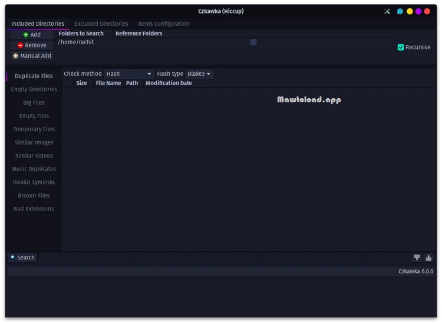The image size is (442, 324).
Task: Open the Hash type Blake3 dropdown
Action: pos(199,74)
